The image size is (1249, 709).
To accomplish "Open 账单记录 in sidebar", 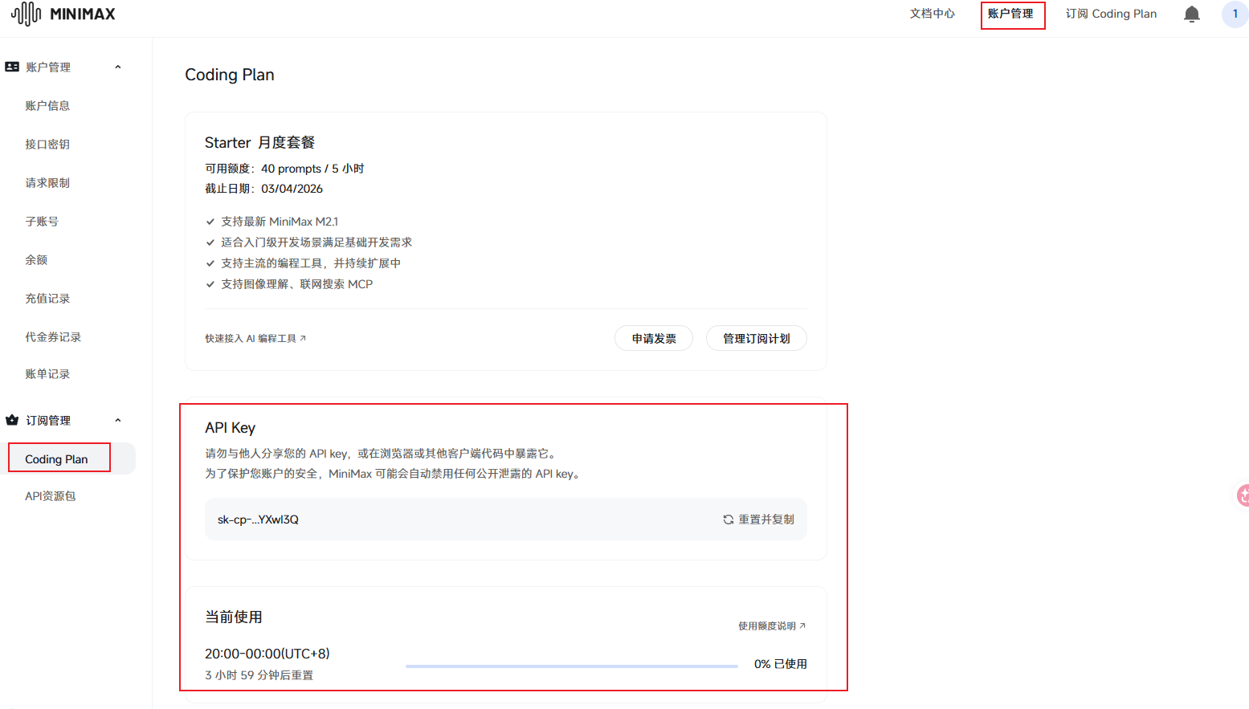I will 47,373.
